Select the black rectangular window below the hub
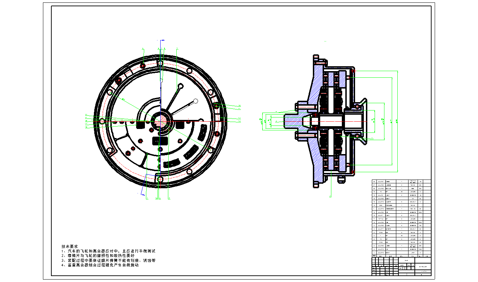Screen dimensions: 478x282 pos(160,141)
